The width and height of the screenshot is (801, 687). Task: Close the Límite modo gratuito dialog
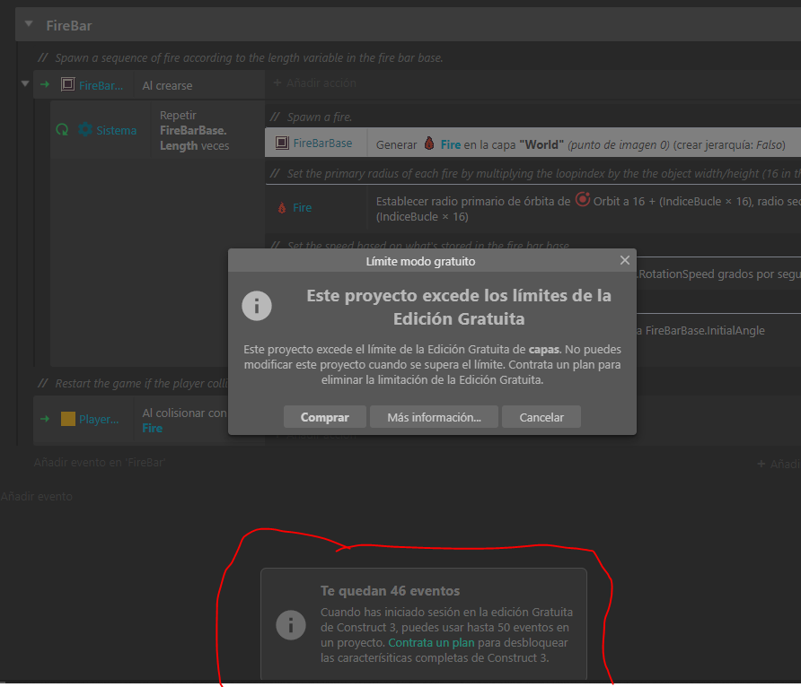click(624, 261)
